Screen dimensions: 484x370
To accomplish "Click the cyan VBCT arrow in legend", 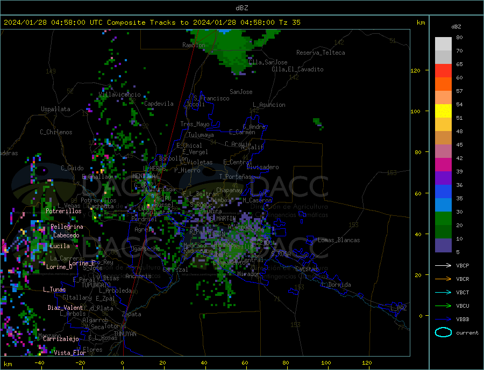I will pyautogui.click(x=443, y=292).
